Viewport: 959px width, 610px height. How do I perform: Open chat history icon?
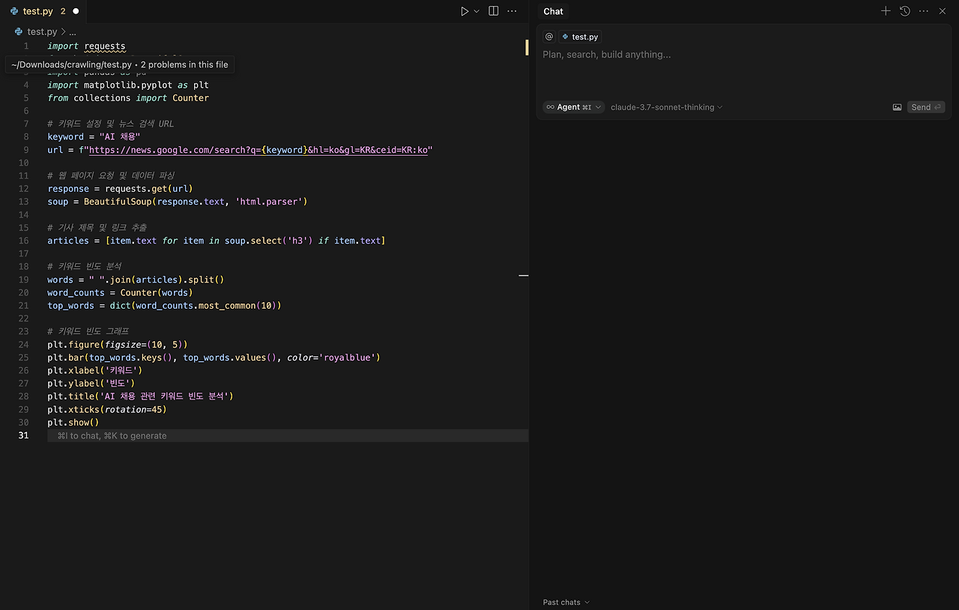904,10
